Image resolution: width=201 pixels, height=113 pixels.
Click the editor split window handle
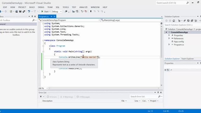(x=161, y=24)
